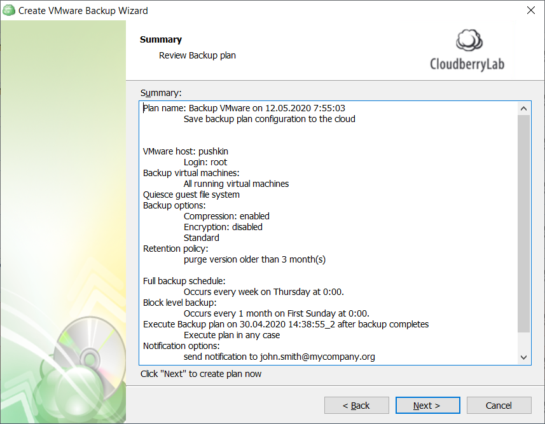Click 'purge version older than 3 month(s)' text
The image size is (545, 424).
[x=255, y=259]
